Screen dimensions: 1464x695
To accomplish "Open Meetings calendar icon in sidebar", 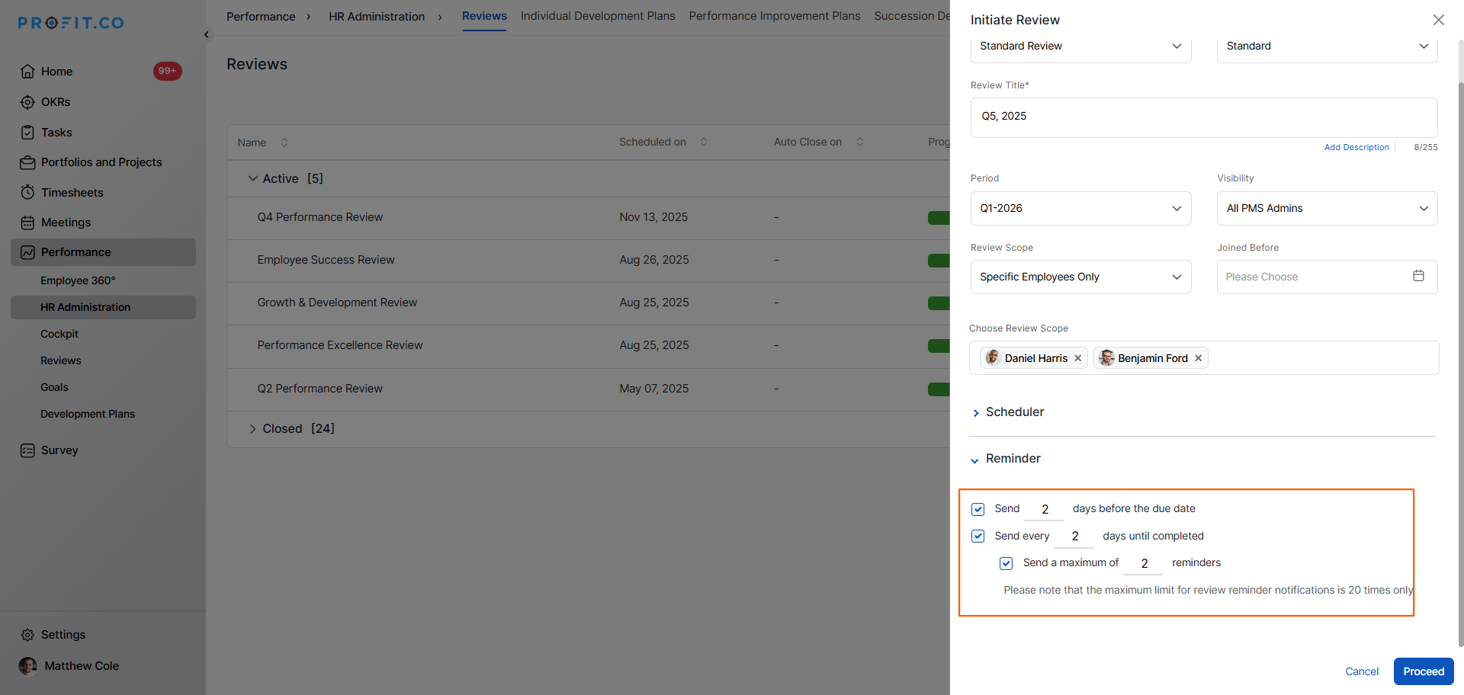I will [x=27, y=223].
